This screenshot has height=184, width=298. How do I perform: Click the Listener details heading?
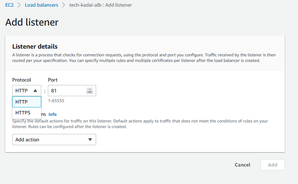[x=35, y=47]
